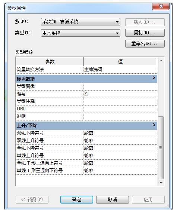177x211 pixels.
Task: Click the 缩写 parameter name
Action: coord(21,94)
